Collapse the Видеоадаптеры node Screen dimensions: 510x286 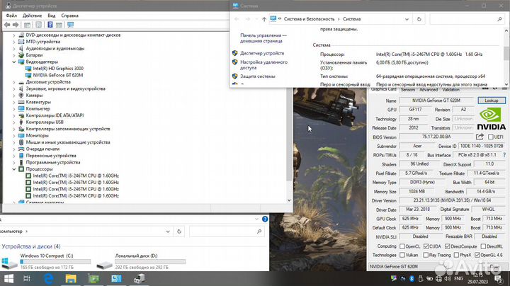click(14, 62)
